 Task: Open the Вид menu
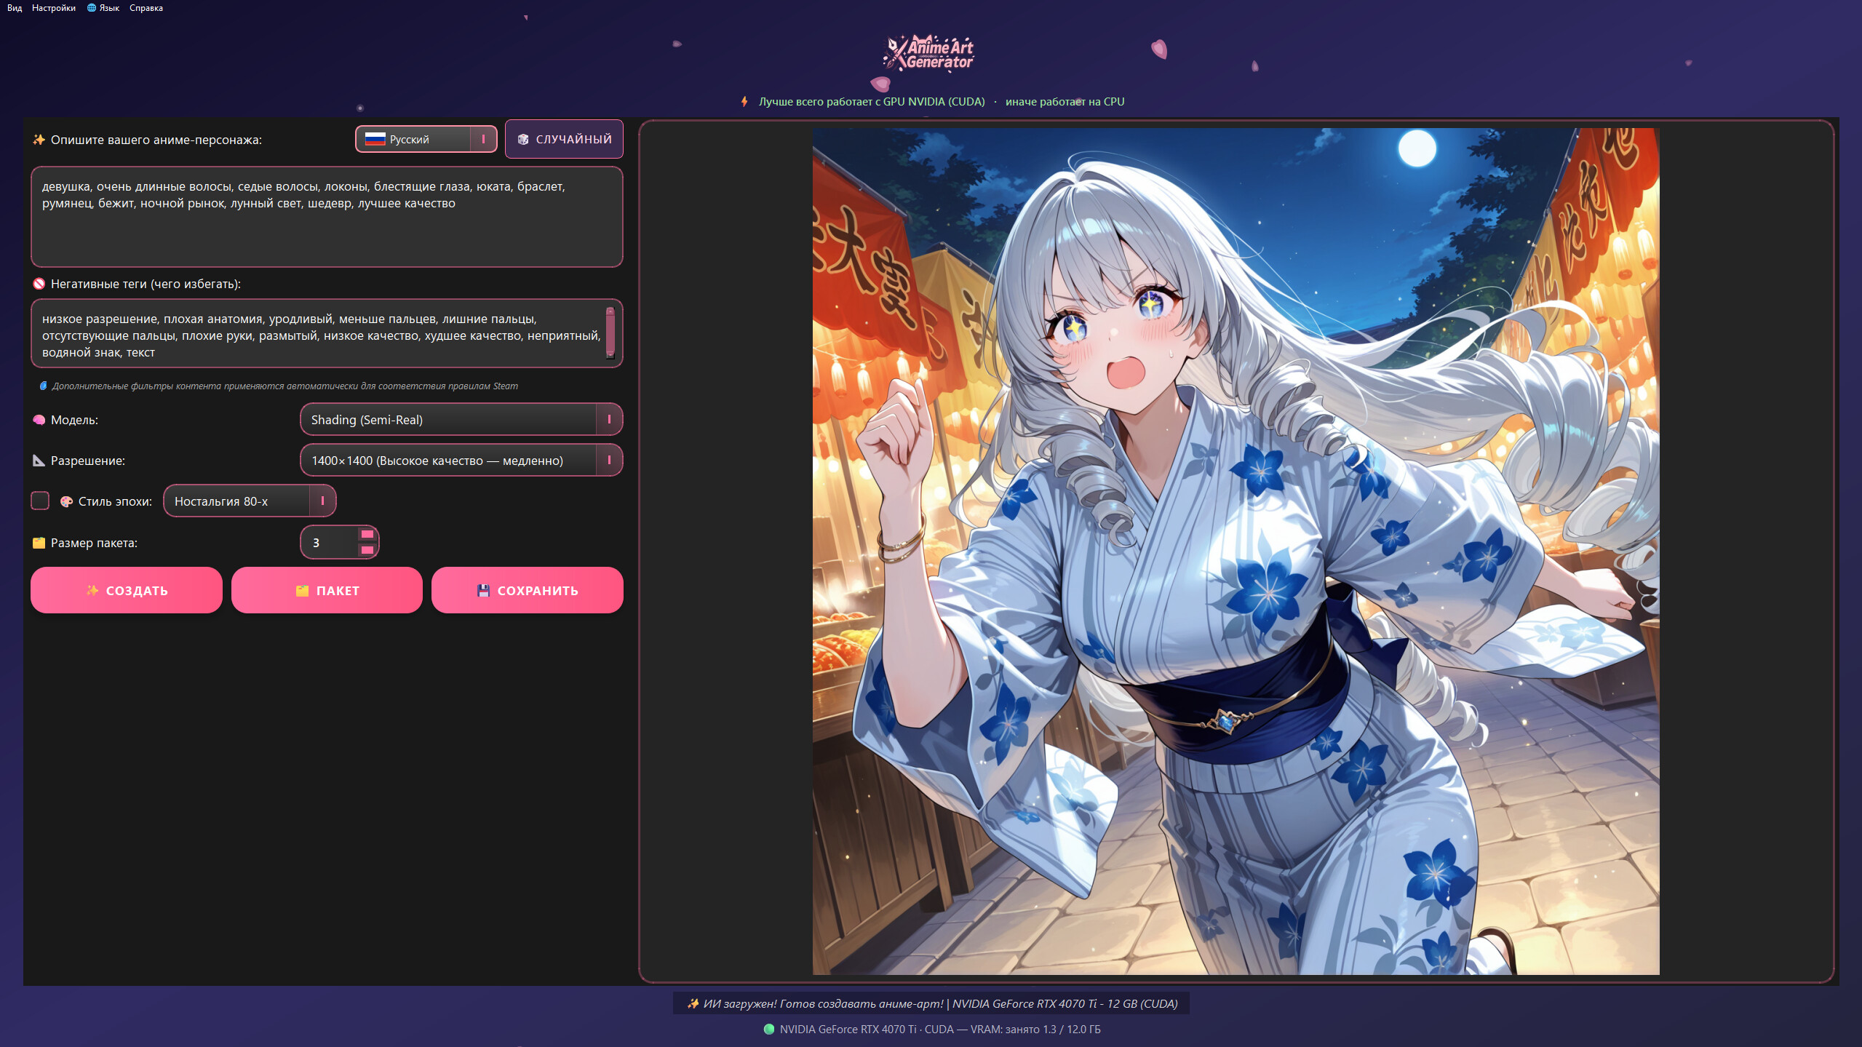pyautogui.click(x=15, y=8)
